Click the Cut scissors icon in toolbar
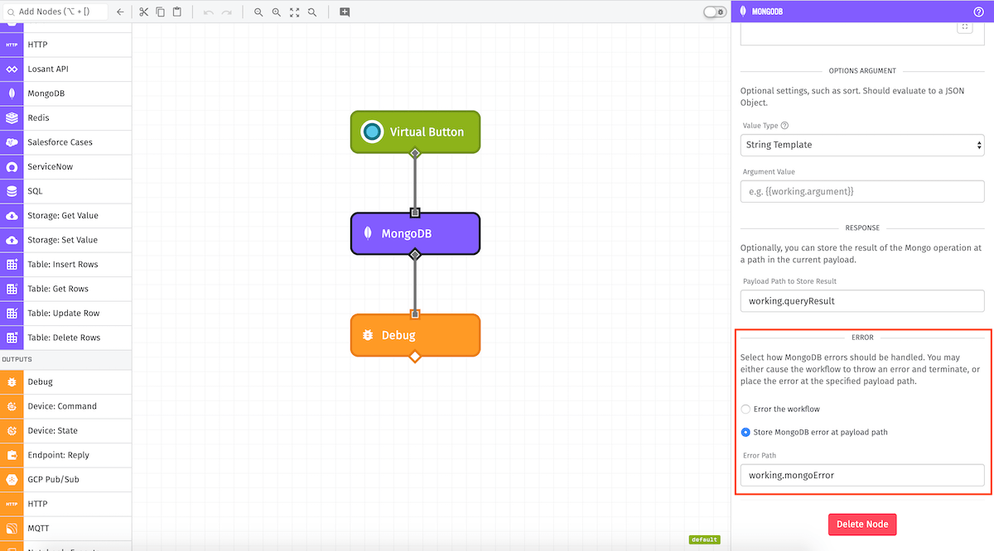This screenshot has height=551, width=994. click(x=143, y=12)
